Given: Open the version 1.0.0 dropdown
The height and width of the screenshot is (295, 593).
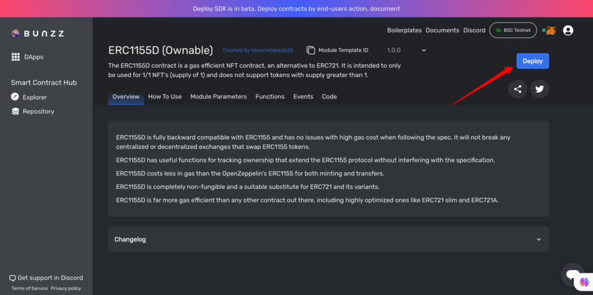Looking at the screenshot, I should (407, 50).
